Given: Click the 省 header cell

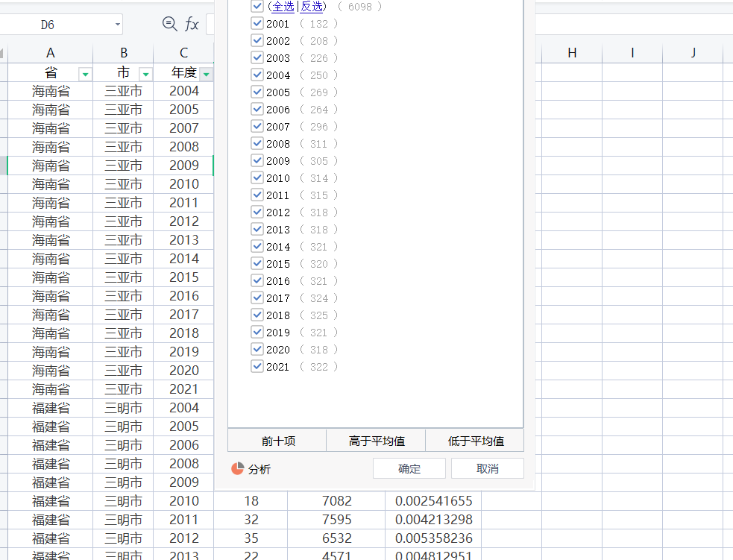Looking at the screenshot, I should (51, 72).
